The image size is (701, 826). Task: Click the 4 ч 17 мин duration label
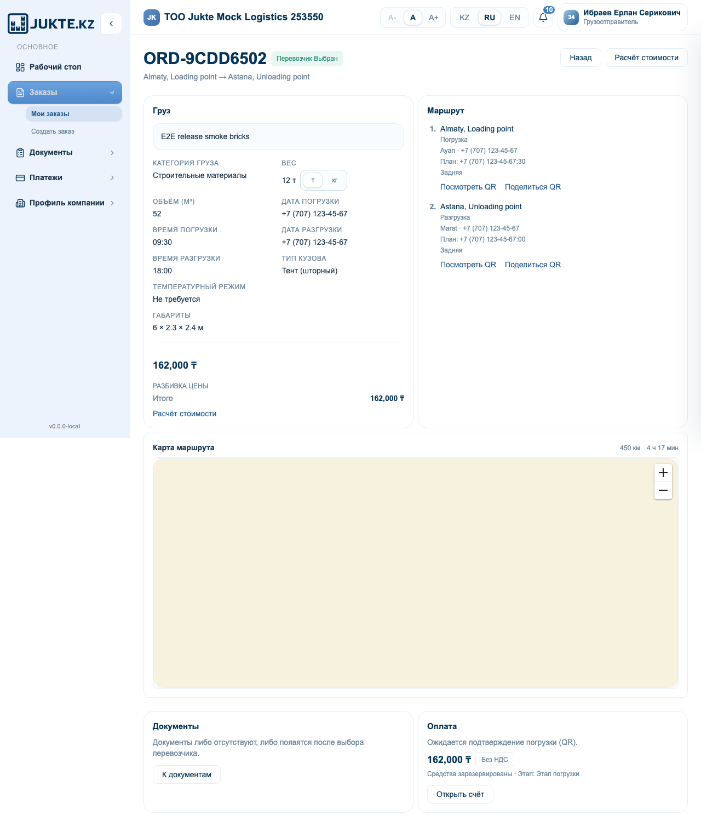click(x=662, y=448)
